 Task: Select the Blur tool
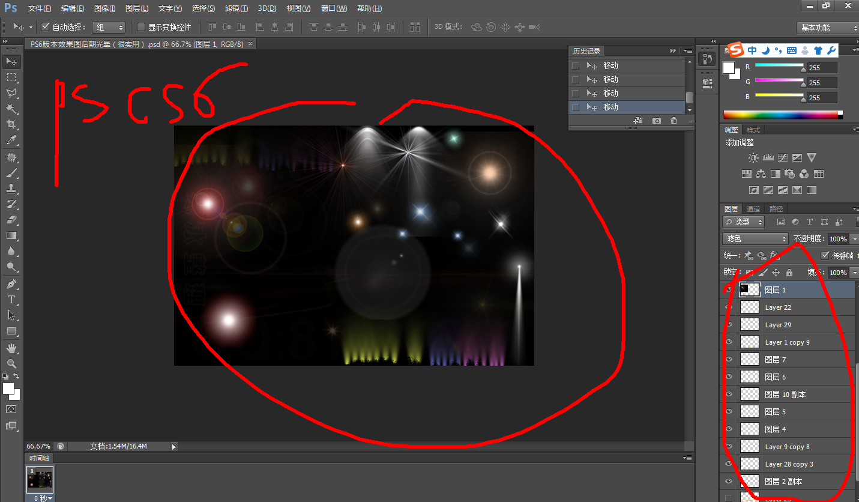tap(11, 251)
